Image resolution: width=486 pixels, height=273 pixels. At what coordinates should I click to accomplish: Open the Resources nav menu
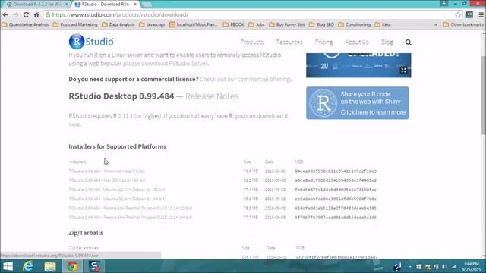coord(289,42)
